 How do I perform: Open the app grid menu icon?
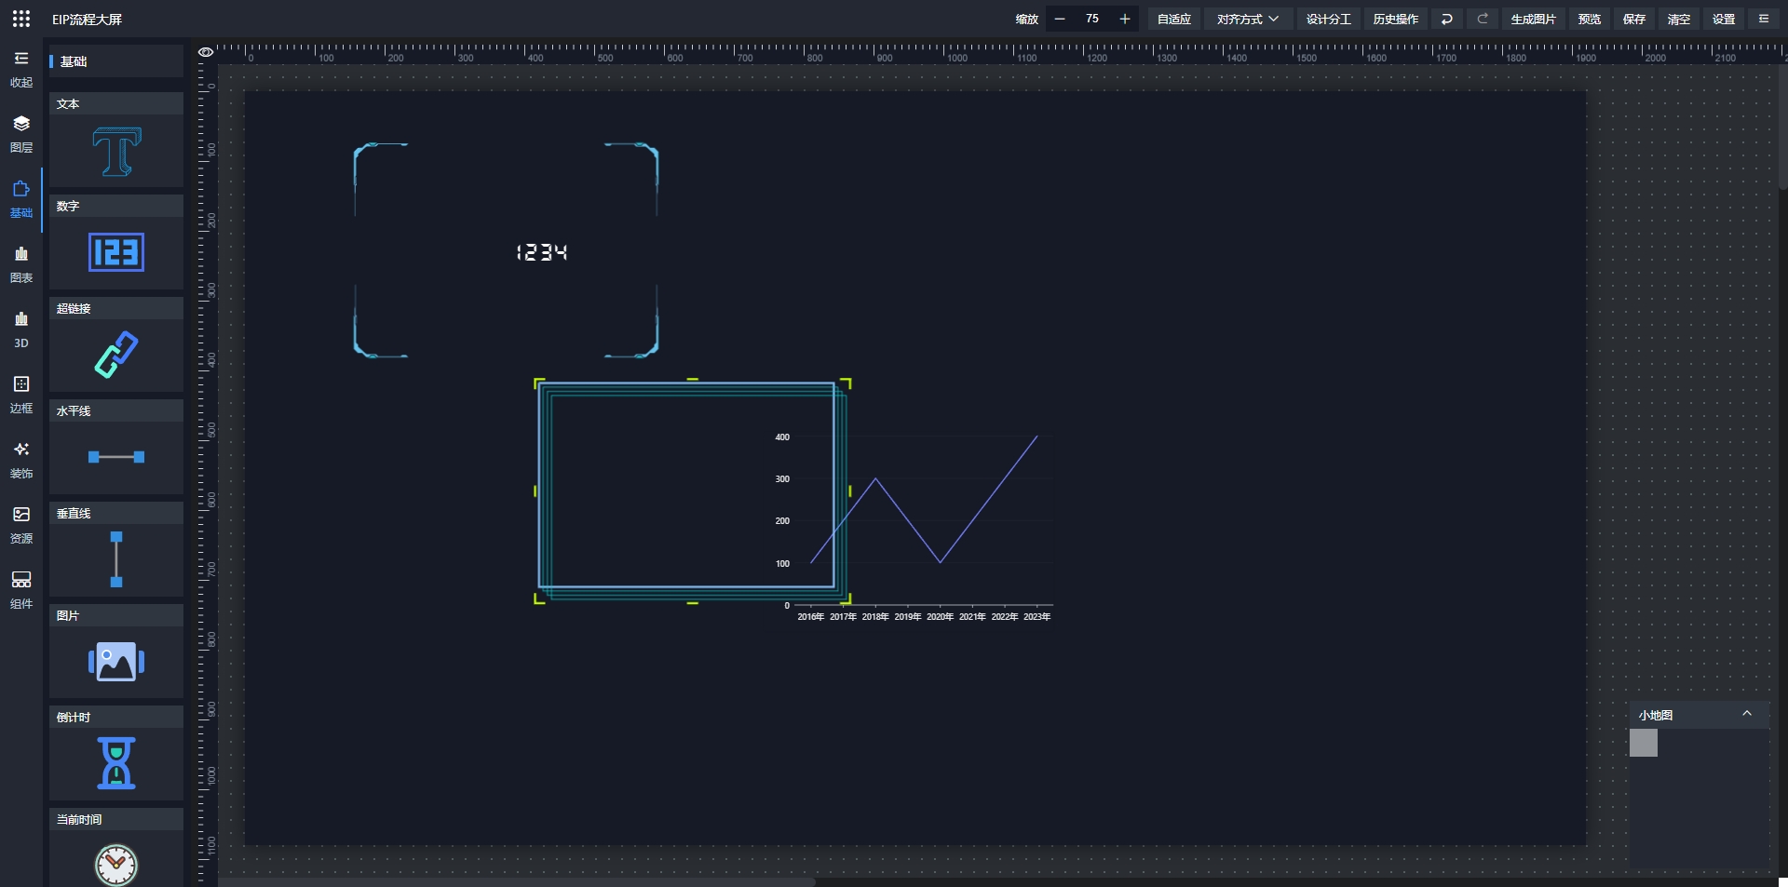(21, 19)
